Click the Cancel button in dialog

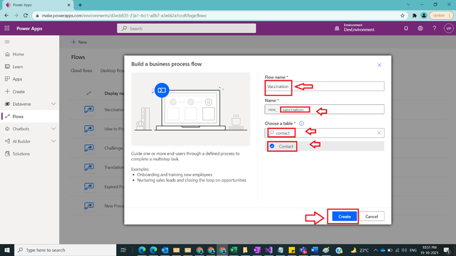point(371,216)
